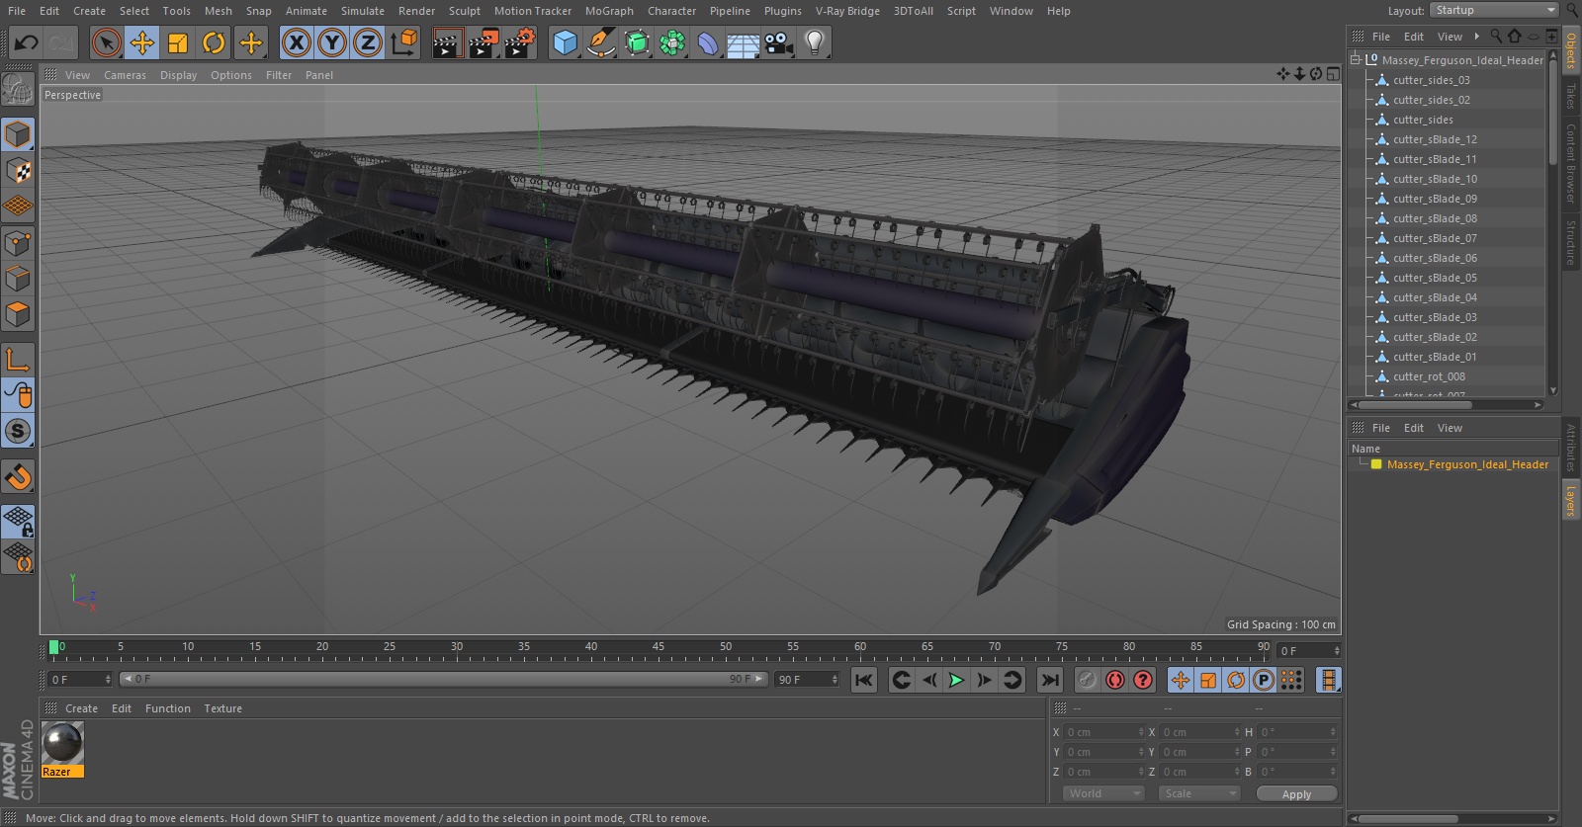The height and width of the screenshot is (827, 1582).
Task: Click the timeline preview range slider
Action: (443, 680)
